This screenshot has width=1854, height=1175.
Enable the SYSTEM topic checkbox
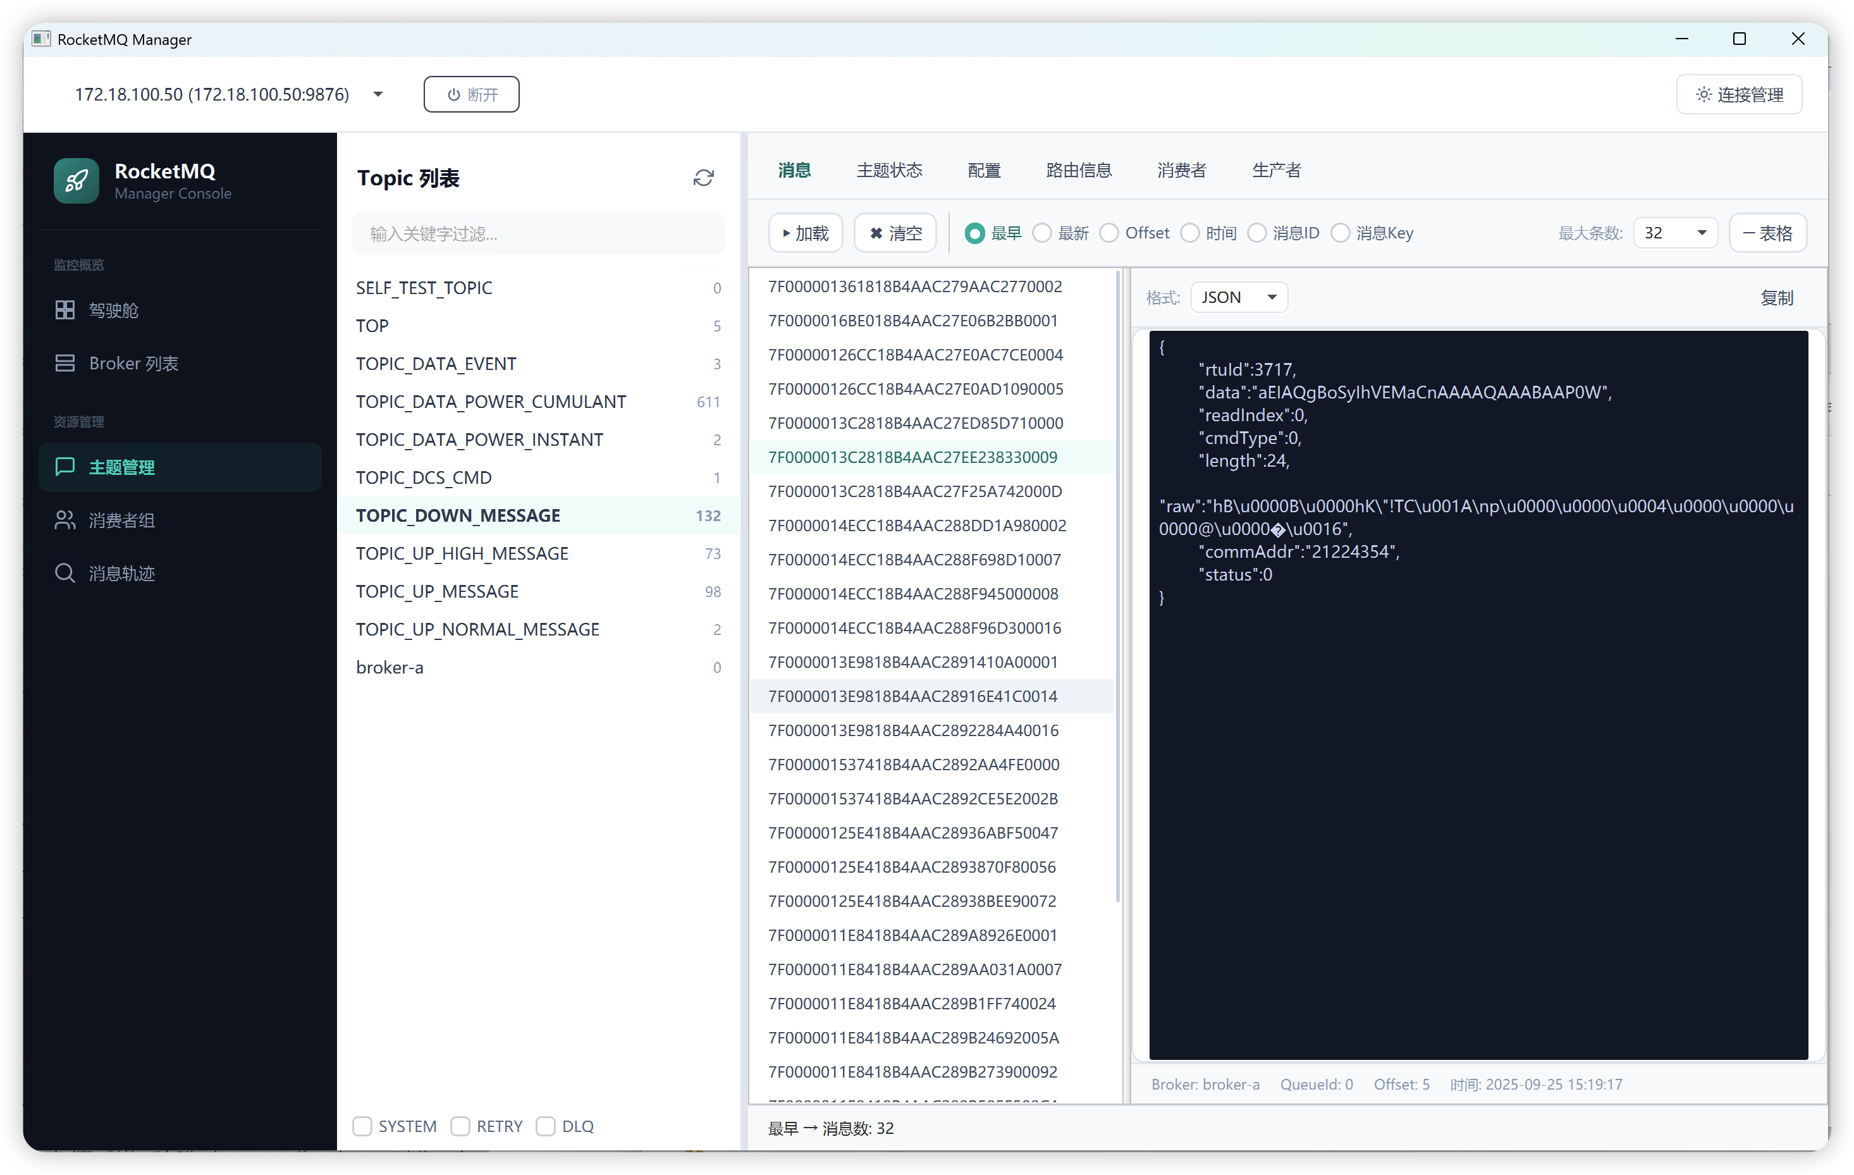pos(362,1126)
